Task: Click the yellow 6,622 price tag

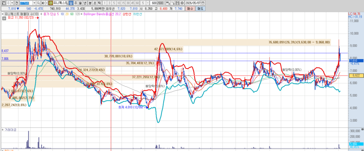Action: point(356,75)
